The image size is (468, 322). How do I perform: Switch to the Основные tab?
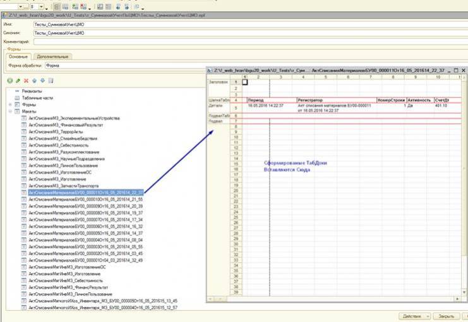[18, 57]
